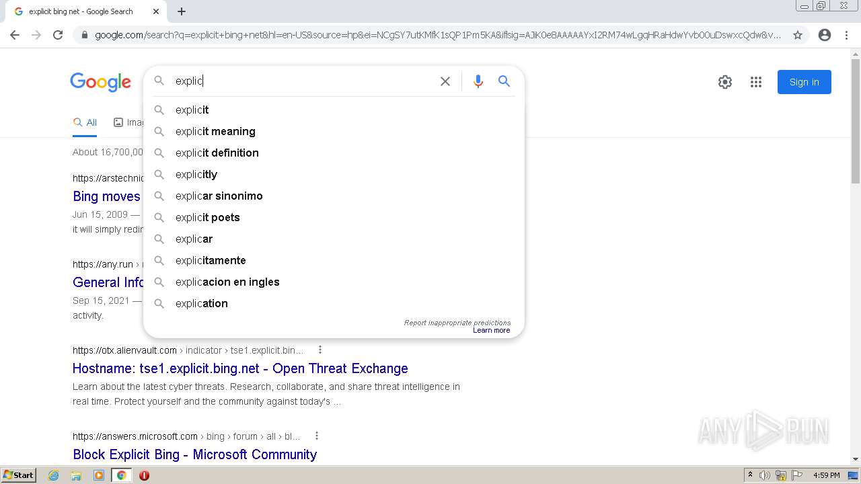Viewport: 861px width, 484px height.
Task: Launch media player from taskbar
Action: 99,475
